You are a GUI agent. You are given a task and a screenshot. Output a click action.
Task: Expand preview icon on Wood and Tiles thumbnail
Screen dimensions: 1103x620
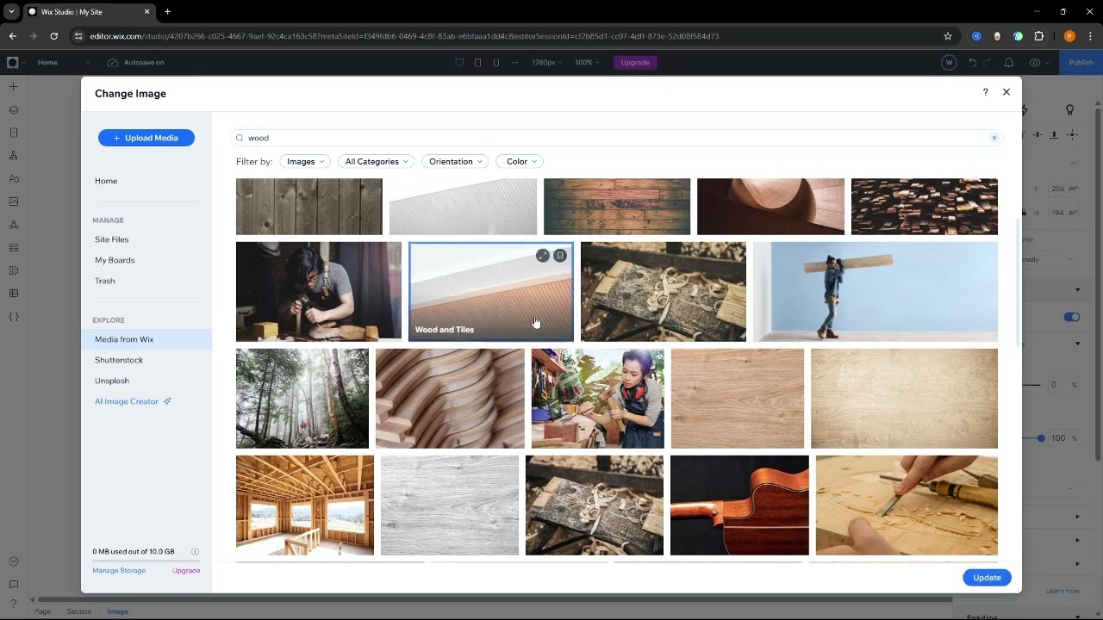click(x=542, y=256)
